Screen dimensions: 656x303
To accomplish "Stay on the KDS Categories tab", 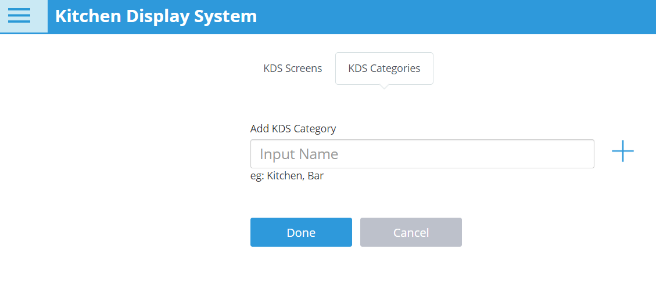I will pyautogui.click(x=384, y=68).
